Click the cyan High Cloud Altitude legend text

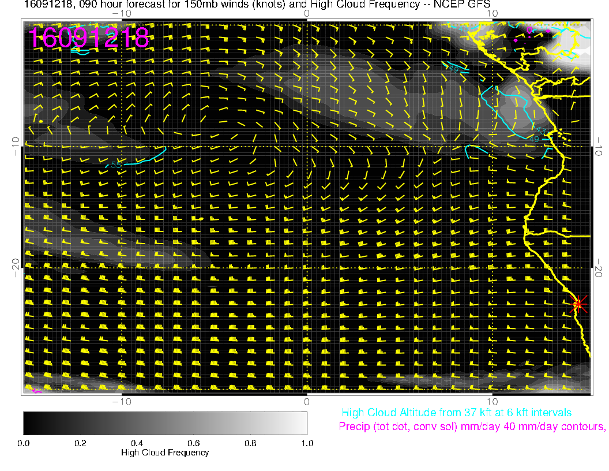tap(456, 413)
